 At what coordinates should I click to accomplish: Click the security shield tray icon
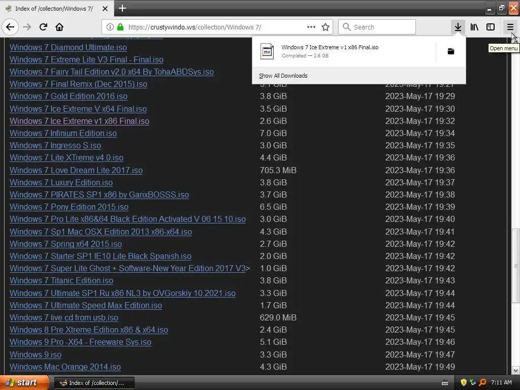[464, 382]
